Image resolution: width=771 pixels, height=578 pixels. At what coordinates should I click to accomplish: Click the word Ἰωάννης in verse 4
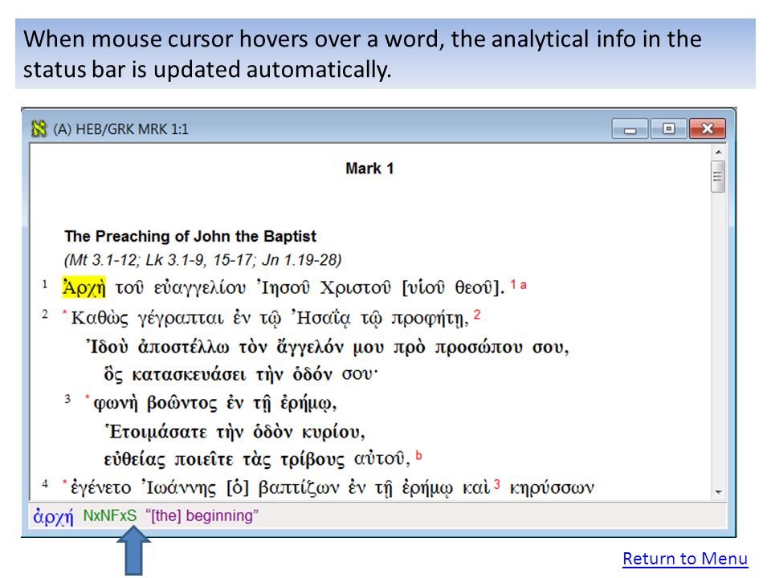coord(179,487)
